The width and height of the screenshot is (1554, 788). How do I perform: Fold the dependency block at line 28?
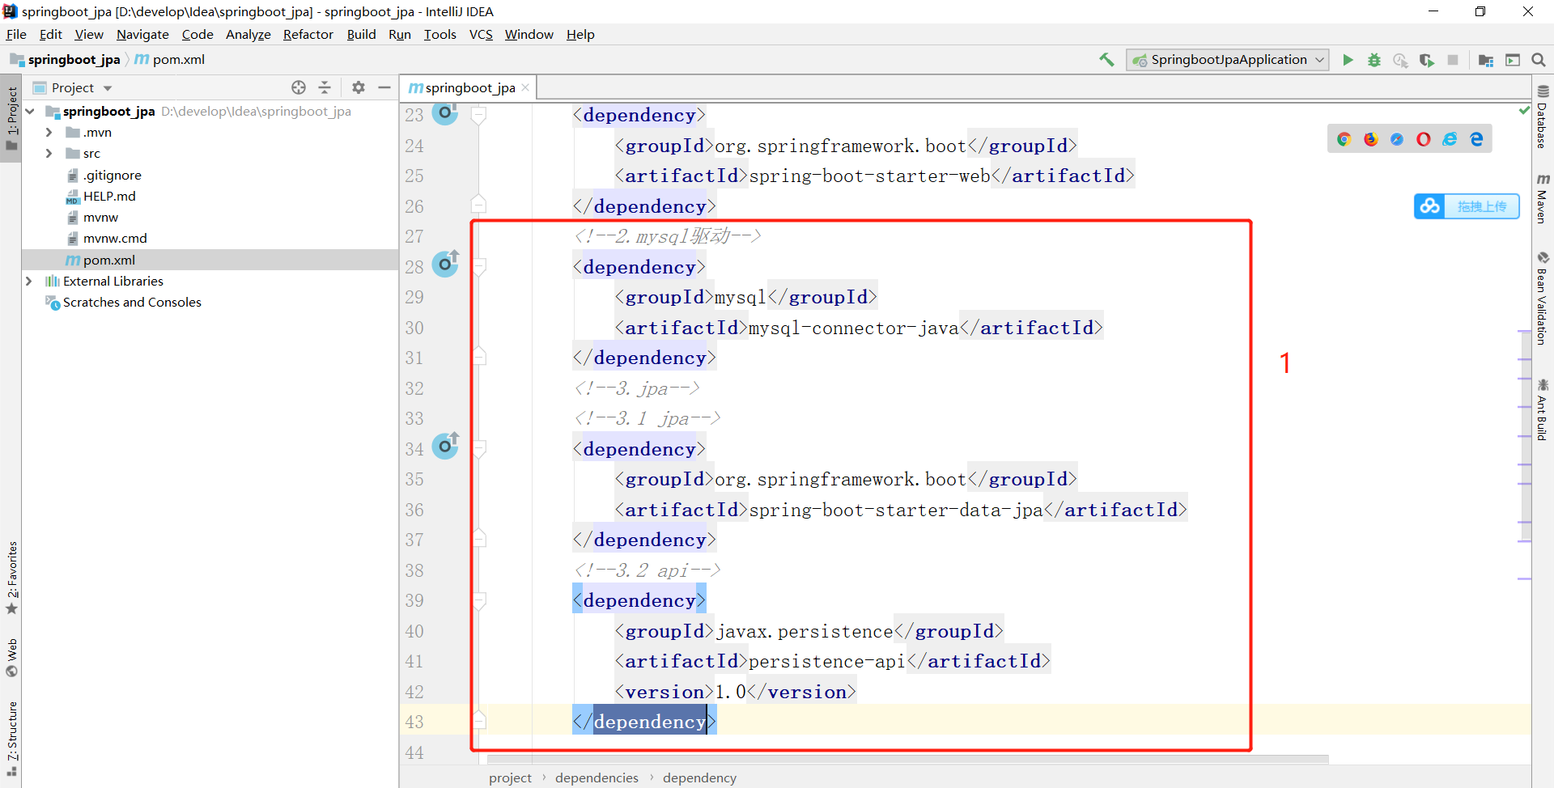(479, 266)
